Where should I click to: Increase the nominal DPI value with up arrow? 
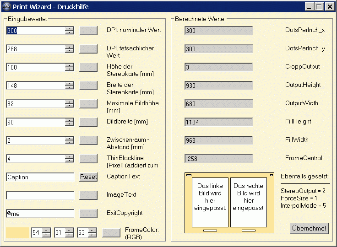[x=69, y=28]
